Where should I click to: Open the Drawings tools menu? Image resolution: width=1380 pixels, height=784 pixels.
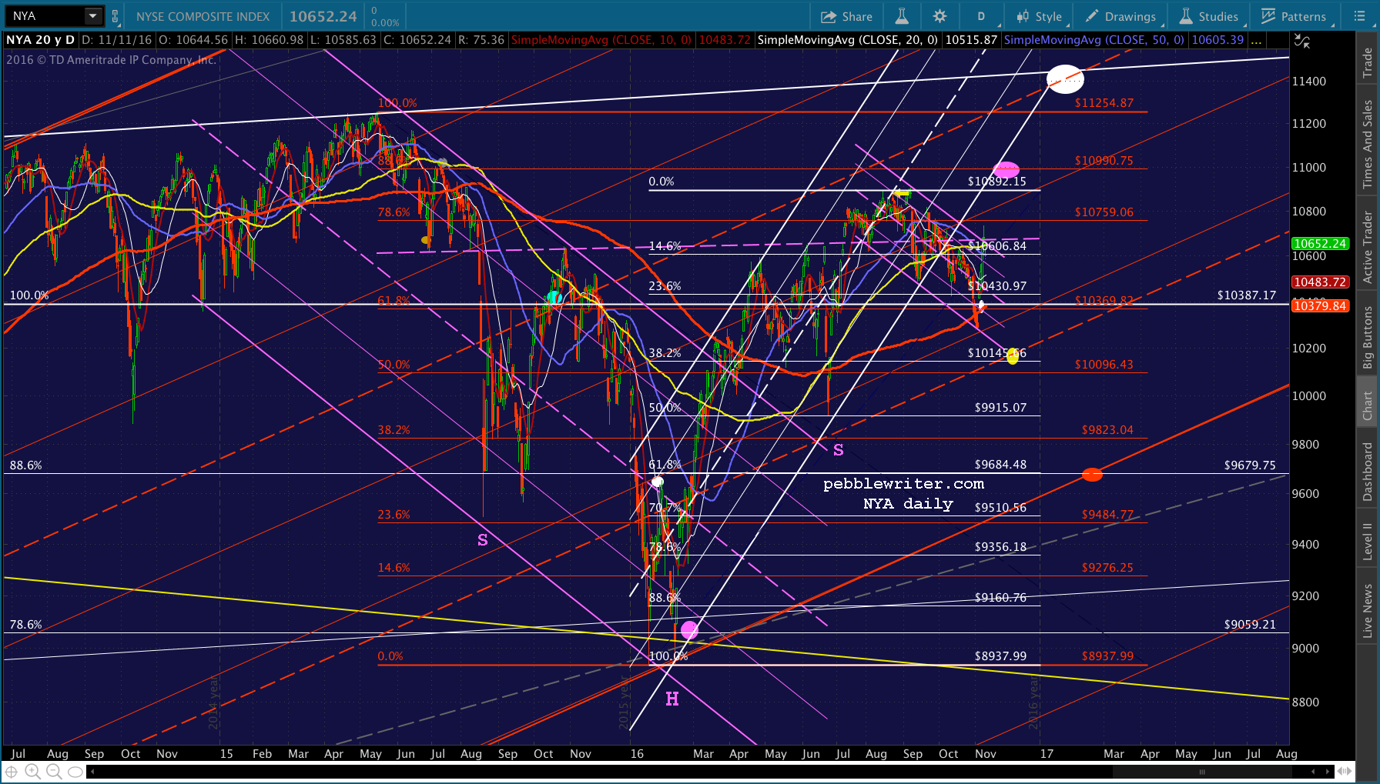pyautogui.click(x=1120, y=16)
